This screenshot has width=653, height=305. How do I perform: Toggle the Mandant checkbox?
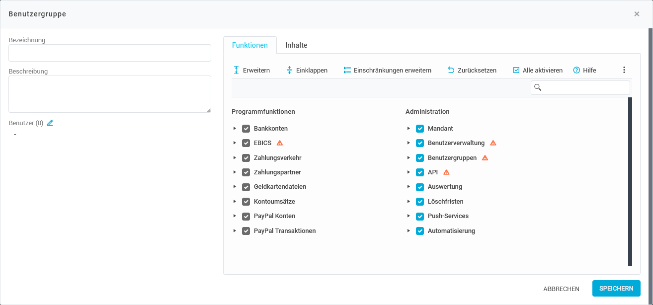tap(420, 129)
